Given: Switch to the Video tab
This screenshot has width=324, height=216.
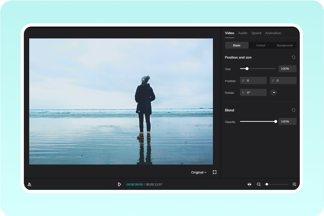Looking at the screenshot, I should pyautogui.click(x=229, y=33).
